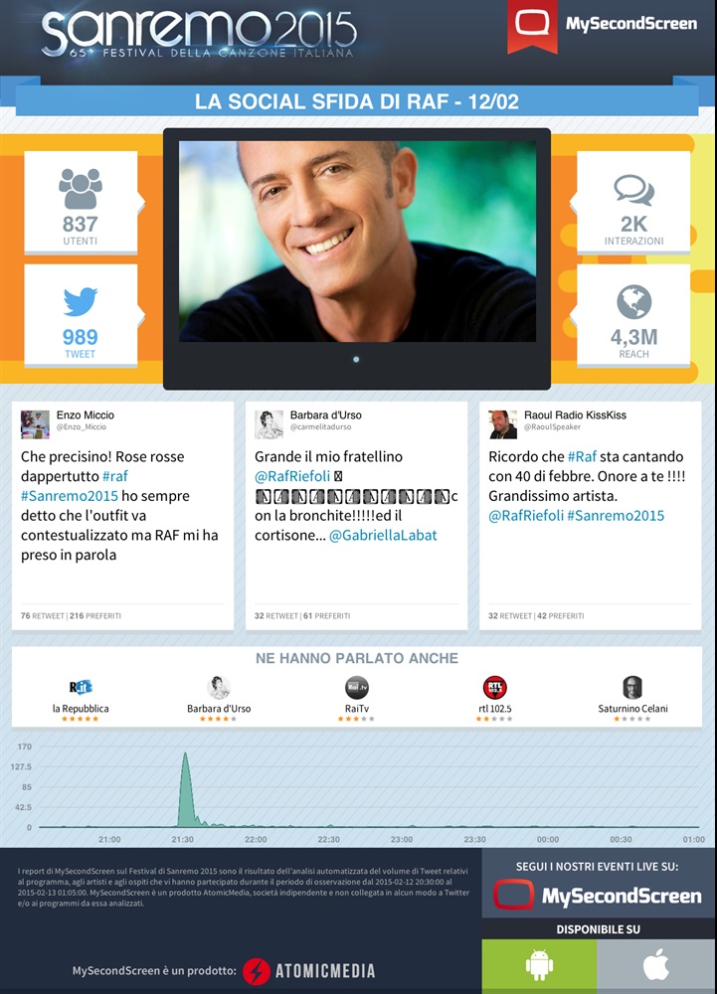Image resolution: width=717 pixels, height=994 pixels.
Task: Click the globe icon above 4,3M
Action: pos(633,302)
